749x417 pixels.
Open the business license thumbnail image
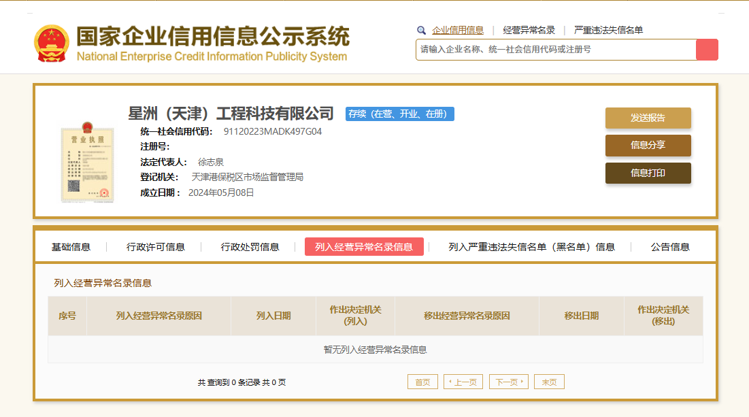pyautogui.click(x=87, y=162)
